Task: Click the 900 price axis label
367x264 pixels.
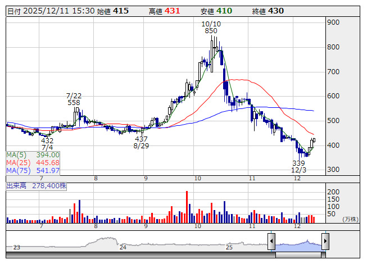Action: click(333, 22)
